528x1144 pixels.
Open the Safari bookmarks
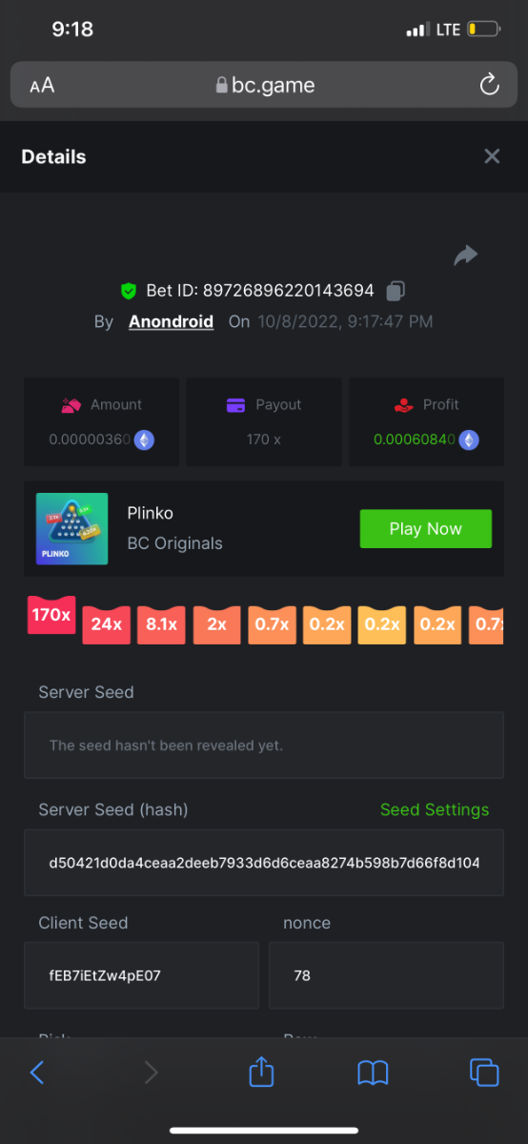point(373,1073)
